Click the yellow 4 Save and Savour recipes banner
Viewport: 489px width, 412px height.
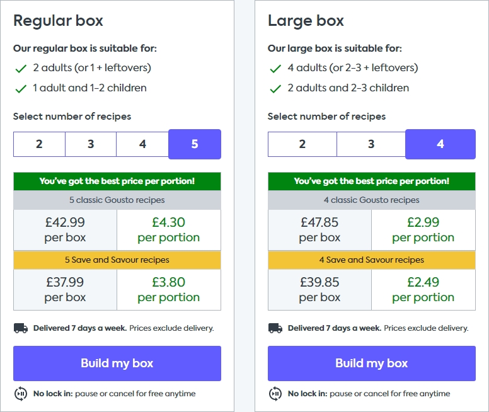(371, 260)
